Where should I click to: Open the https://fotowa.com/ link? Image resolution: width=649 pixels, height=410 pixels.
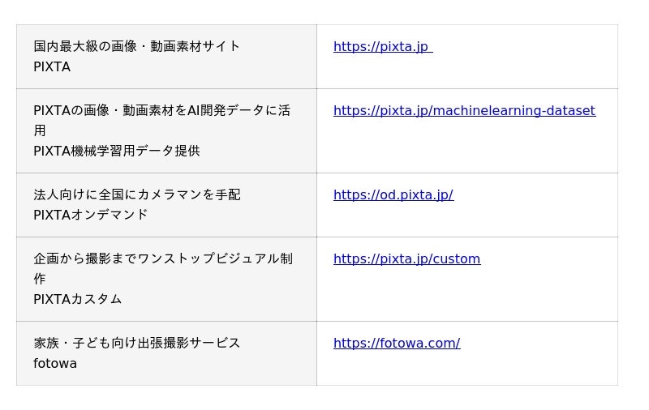tap(396, 343)
